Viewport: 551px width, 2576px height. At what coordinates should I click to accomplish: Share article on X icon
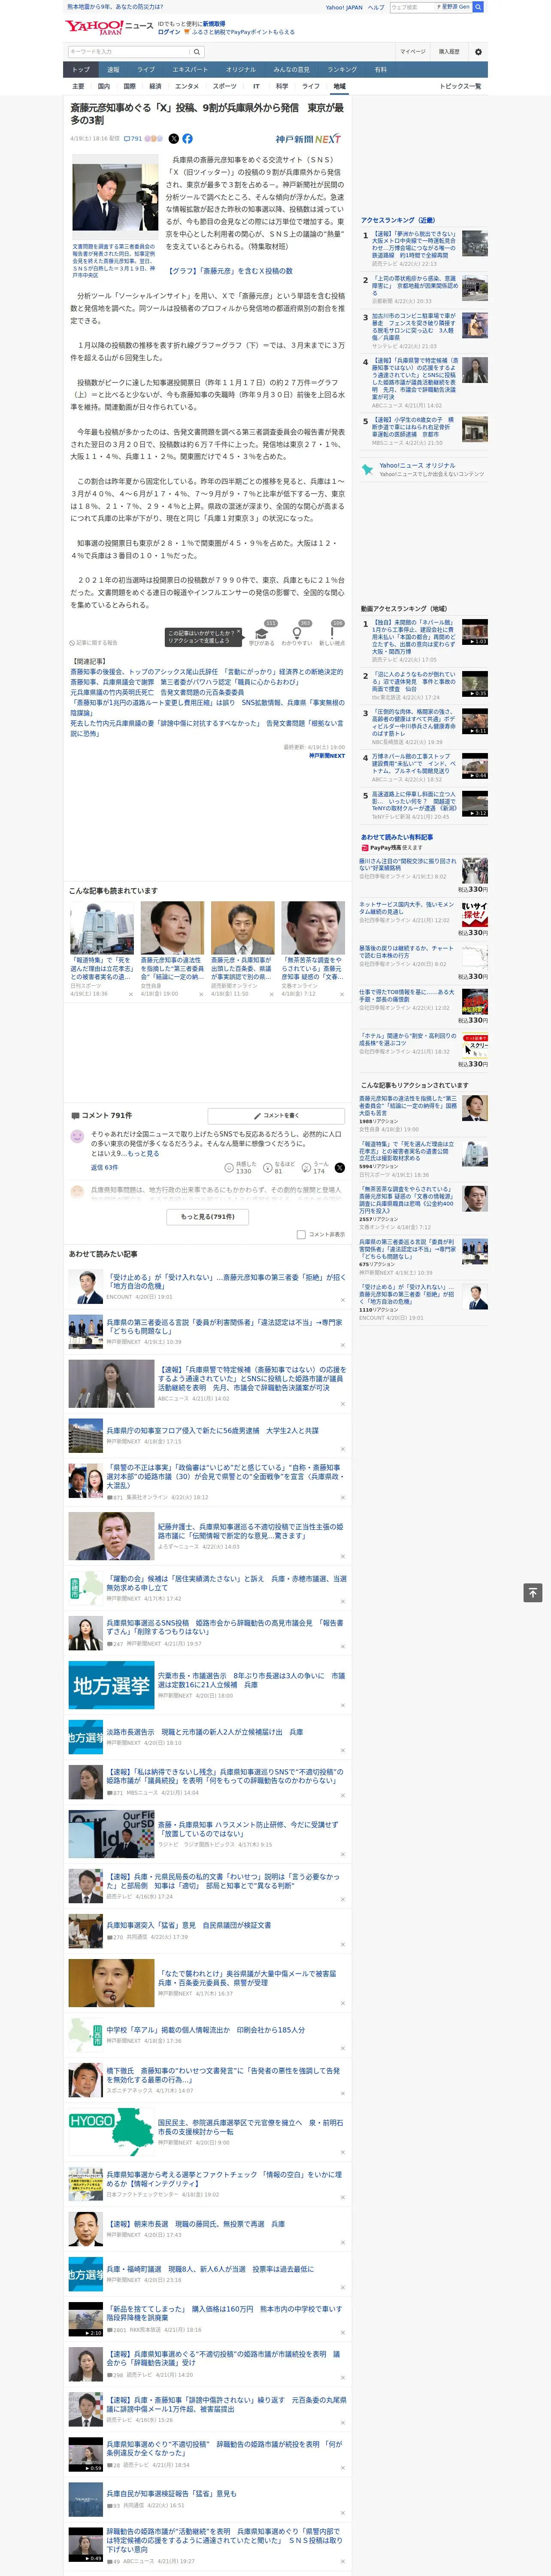tap(173, 139)
